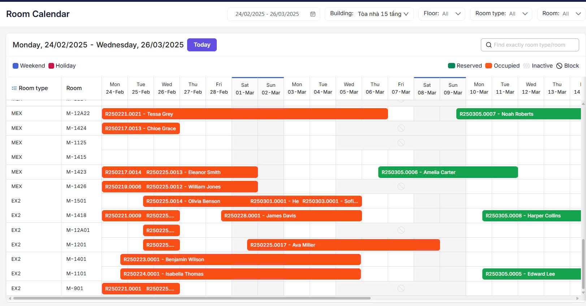Open booking R250221.0001 in M-901 row

[x=123, y=289]
